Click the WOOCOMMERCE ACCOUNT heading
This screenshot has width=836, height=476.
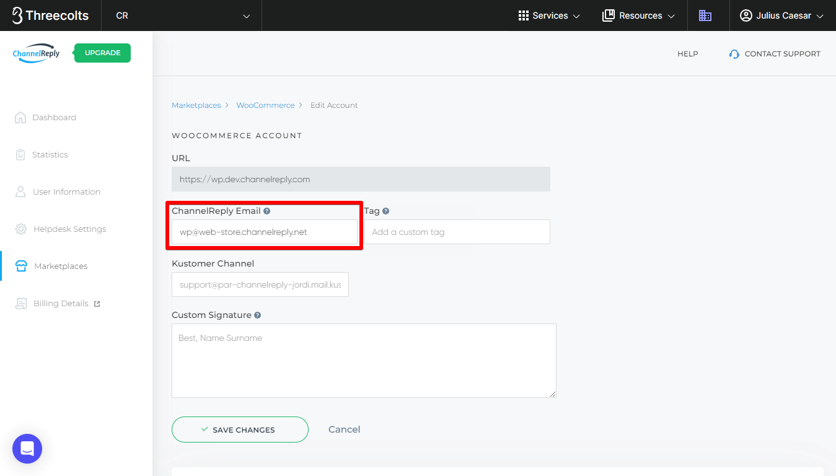pyautogui.click(x=237, y=135)
